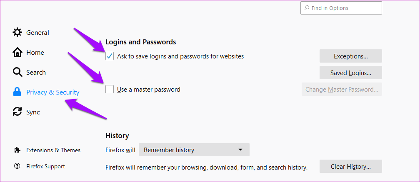Click the Search magnifier icon in sidebar
Viewport: 420px width, 182px height.
pos(17,72)
